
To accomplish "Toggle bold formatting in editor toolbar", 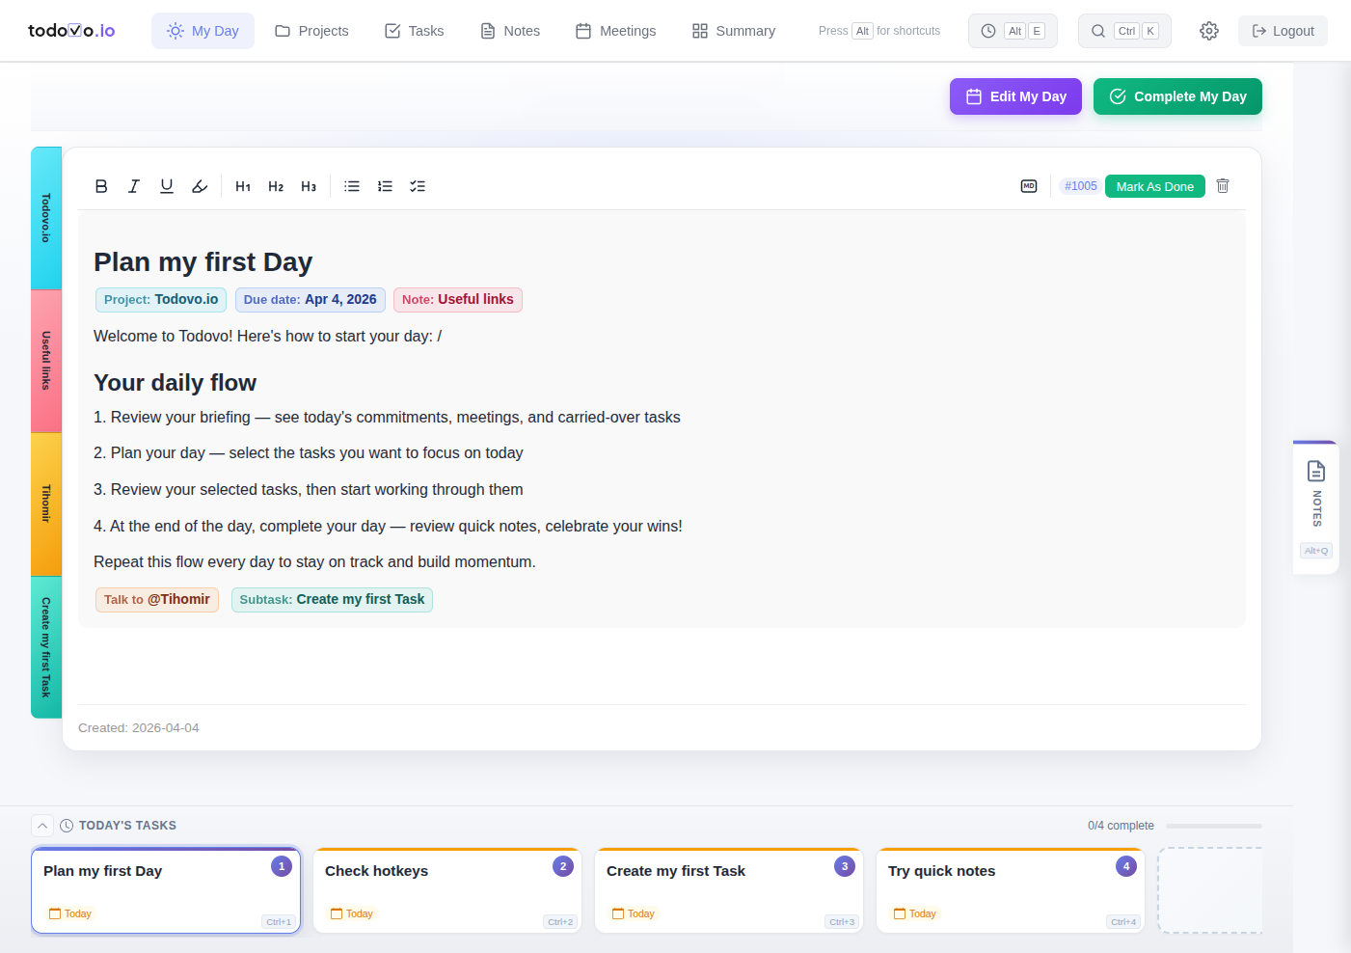I will (x=101, y=186).
